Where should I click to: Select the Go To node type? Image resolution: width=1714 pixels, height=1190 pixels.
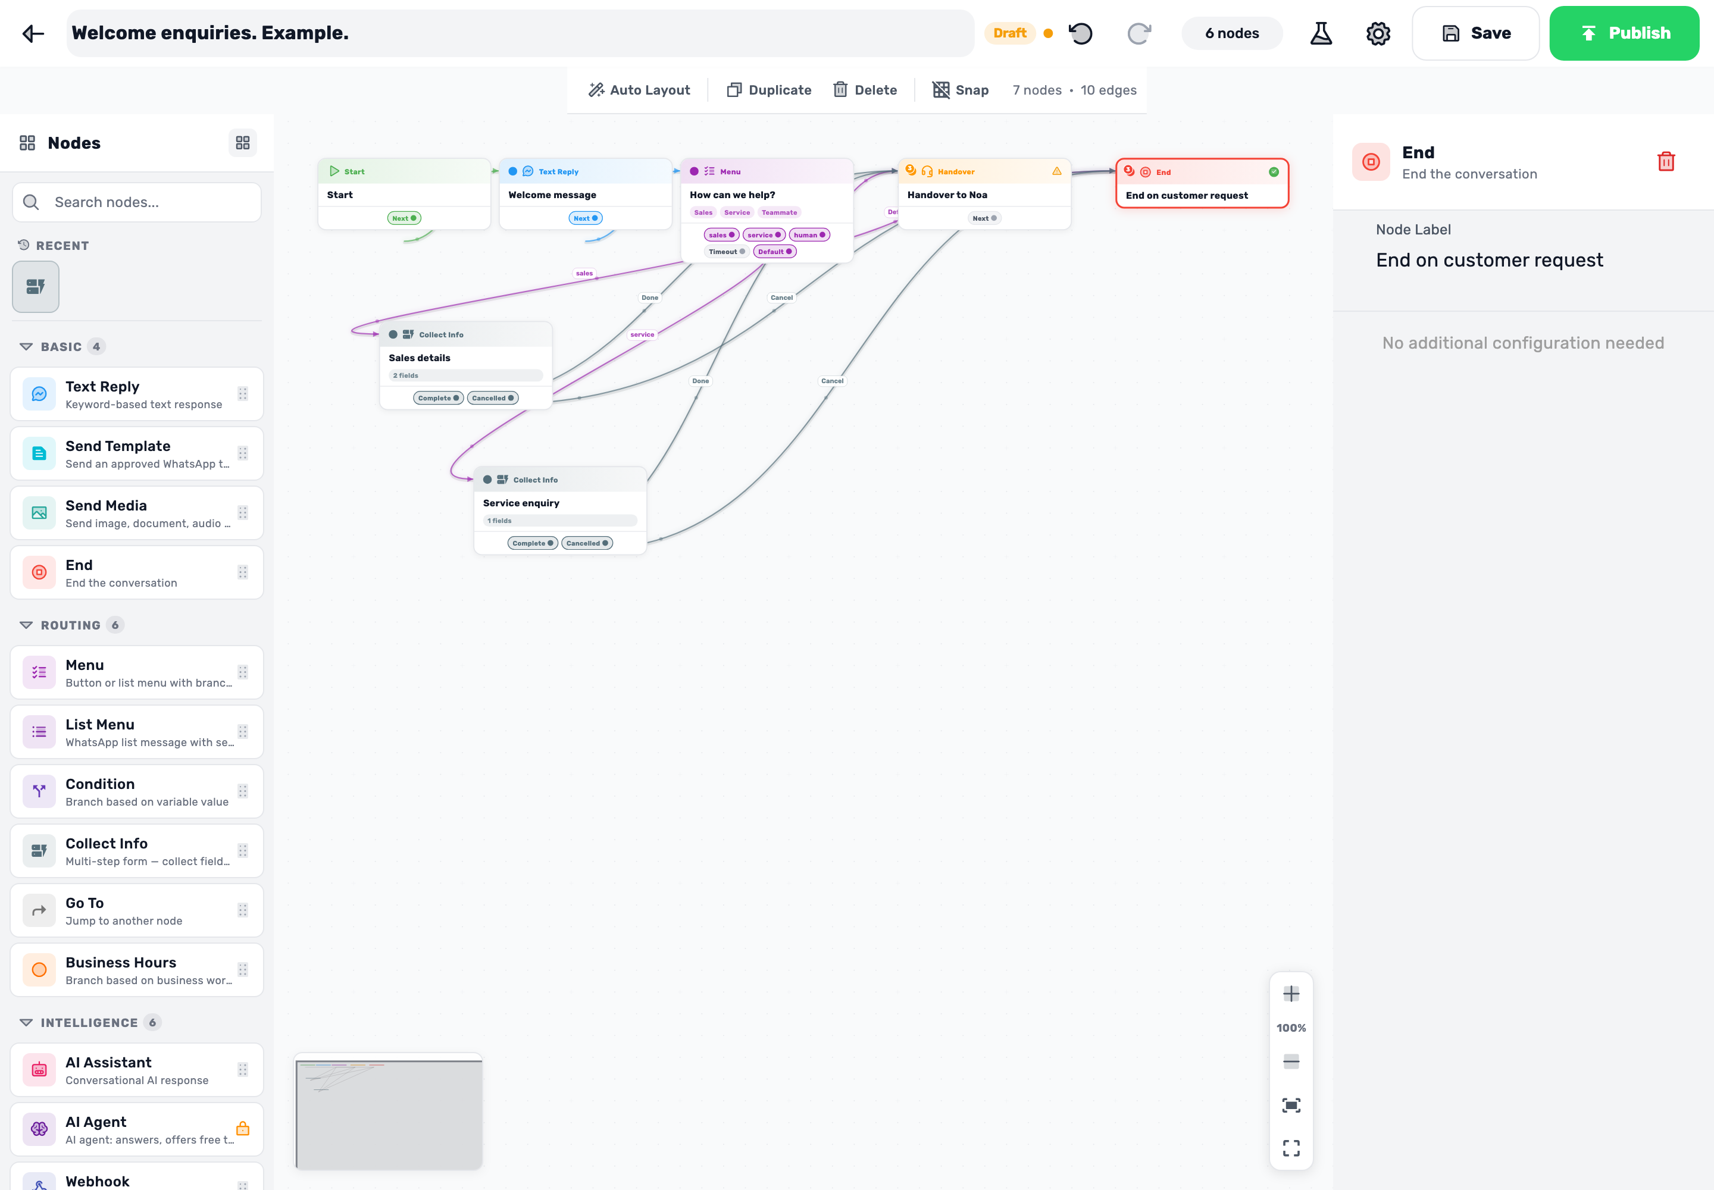136,910
